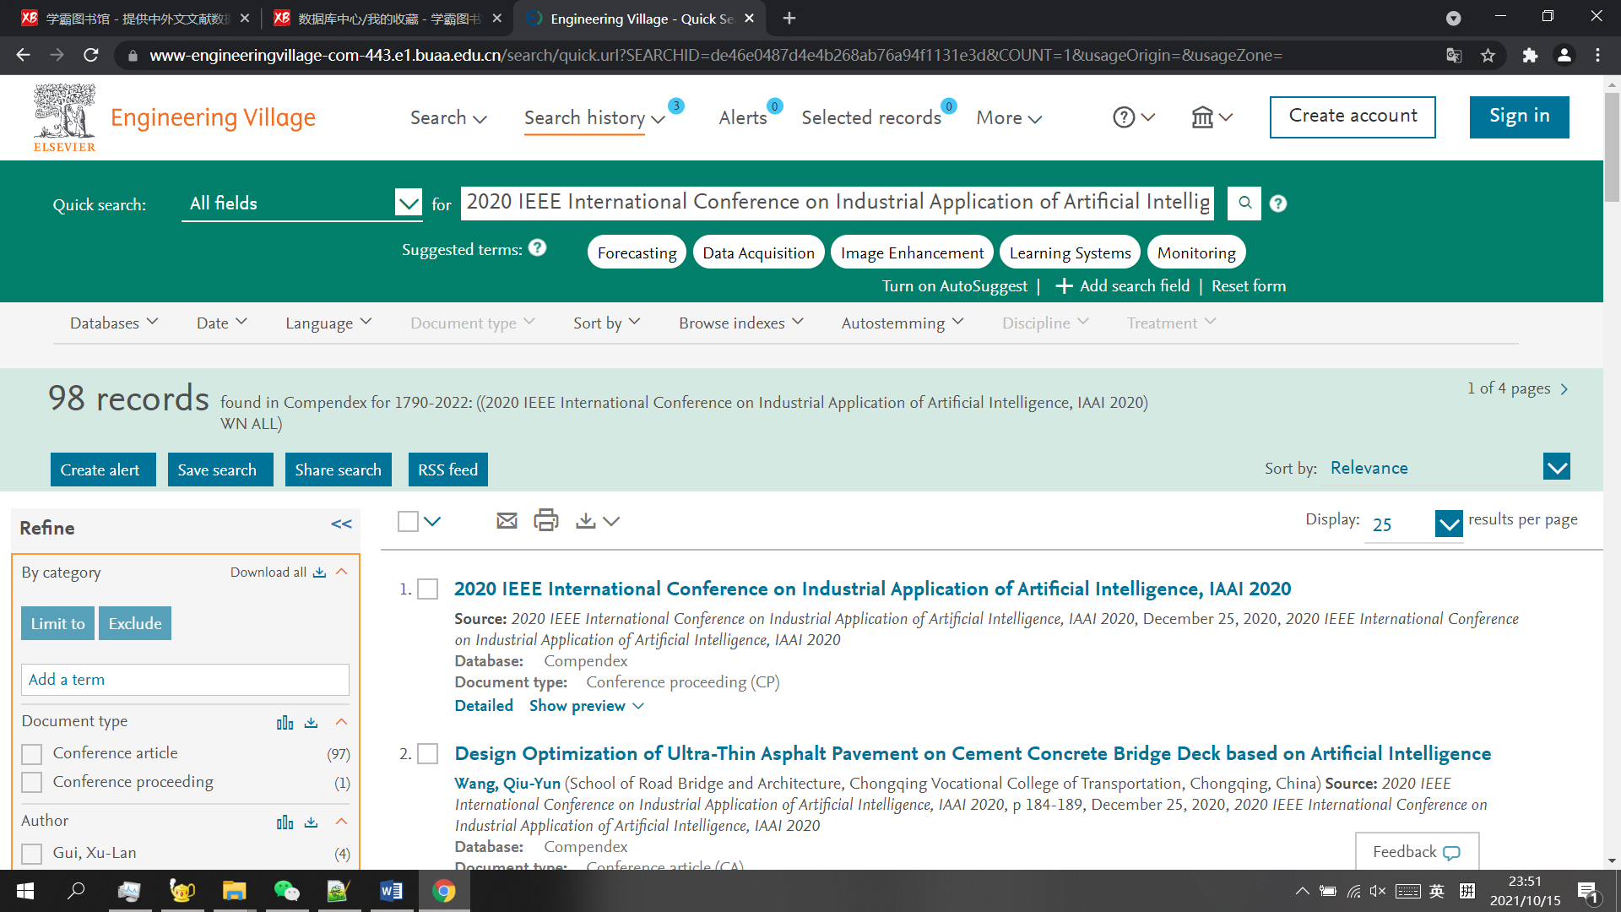Click the Share search button
The height and width of the screenshot is (912, 1621).
tap(338, 470)
